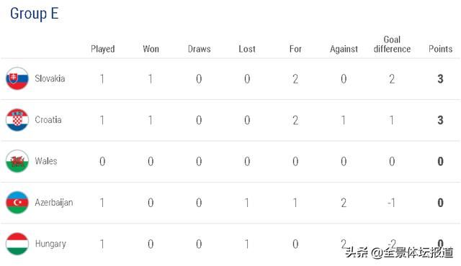
Task: Click the Played column header
Action: (x=102, y=49)
